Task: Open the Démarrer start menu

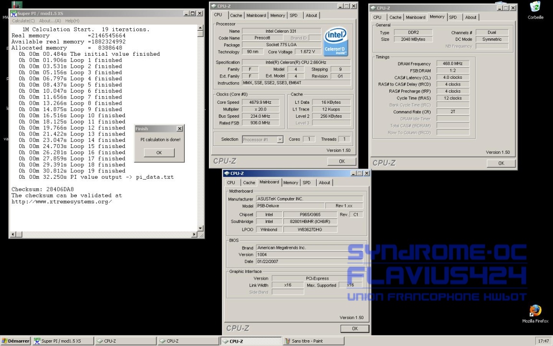Action: pos(15,341)
